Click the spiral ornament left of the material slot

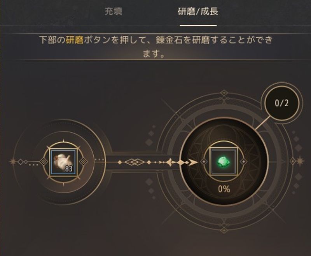(x=44, y=162)
